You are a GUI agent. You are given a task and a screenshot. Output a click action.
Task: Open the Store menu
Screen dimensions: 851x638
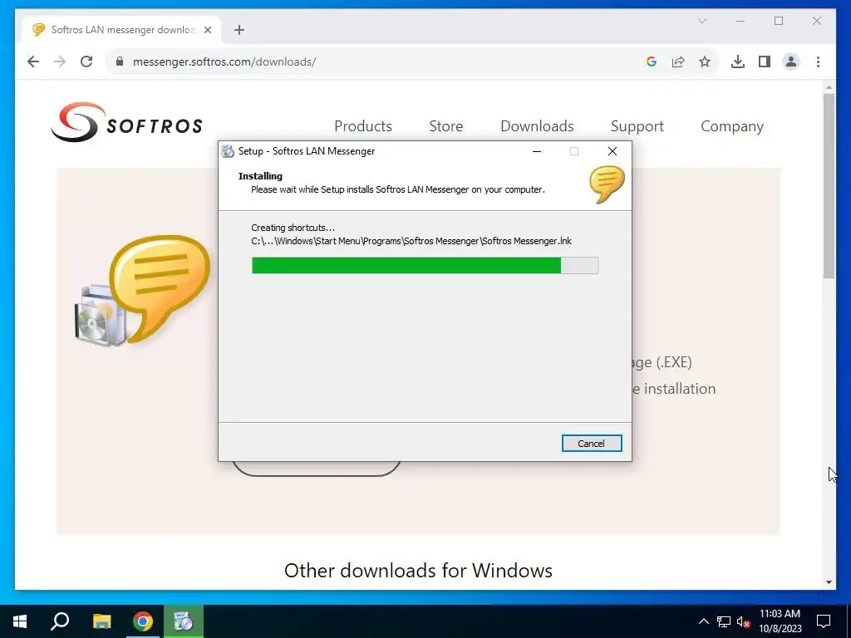point(446,126)
